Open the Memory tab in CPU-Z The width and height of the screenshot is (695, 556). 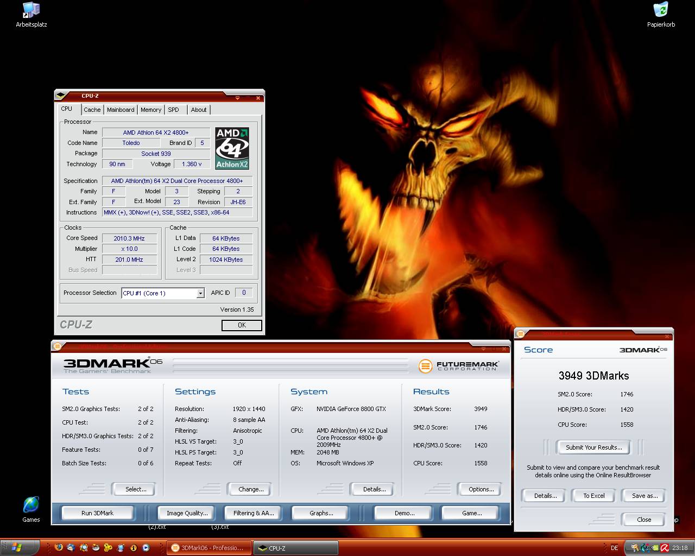(151, 110)
